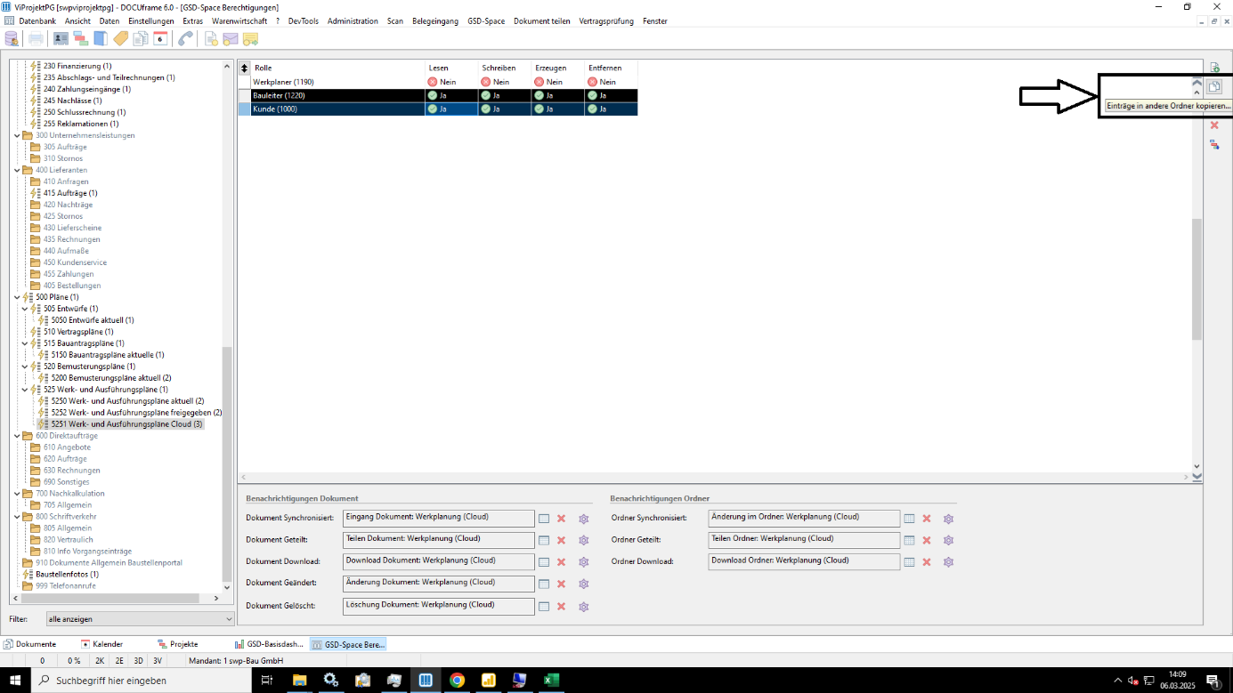Viewport: 1233px width, 693px height.
Task: Open gear settings for Dokument Gelöscht
Action: [x=584, y=607]
